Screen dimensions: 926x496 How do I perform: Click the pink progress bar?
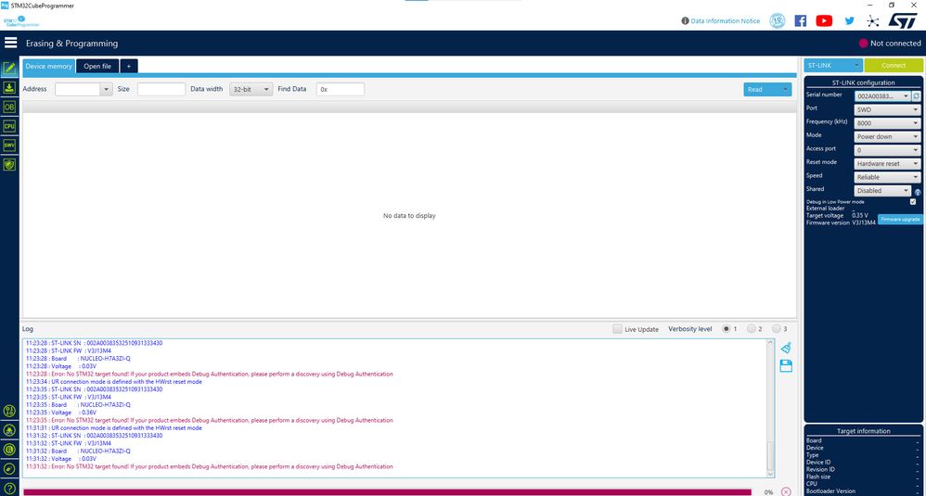pos(388,492)
